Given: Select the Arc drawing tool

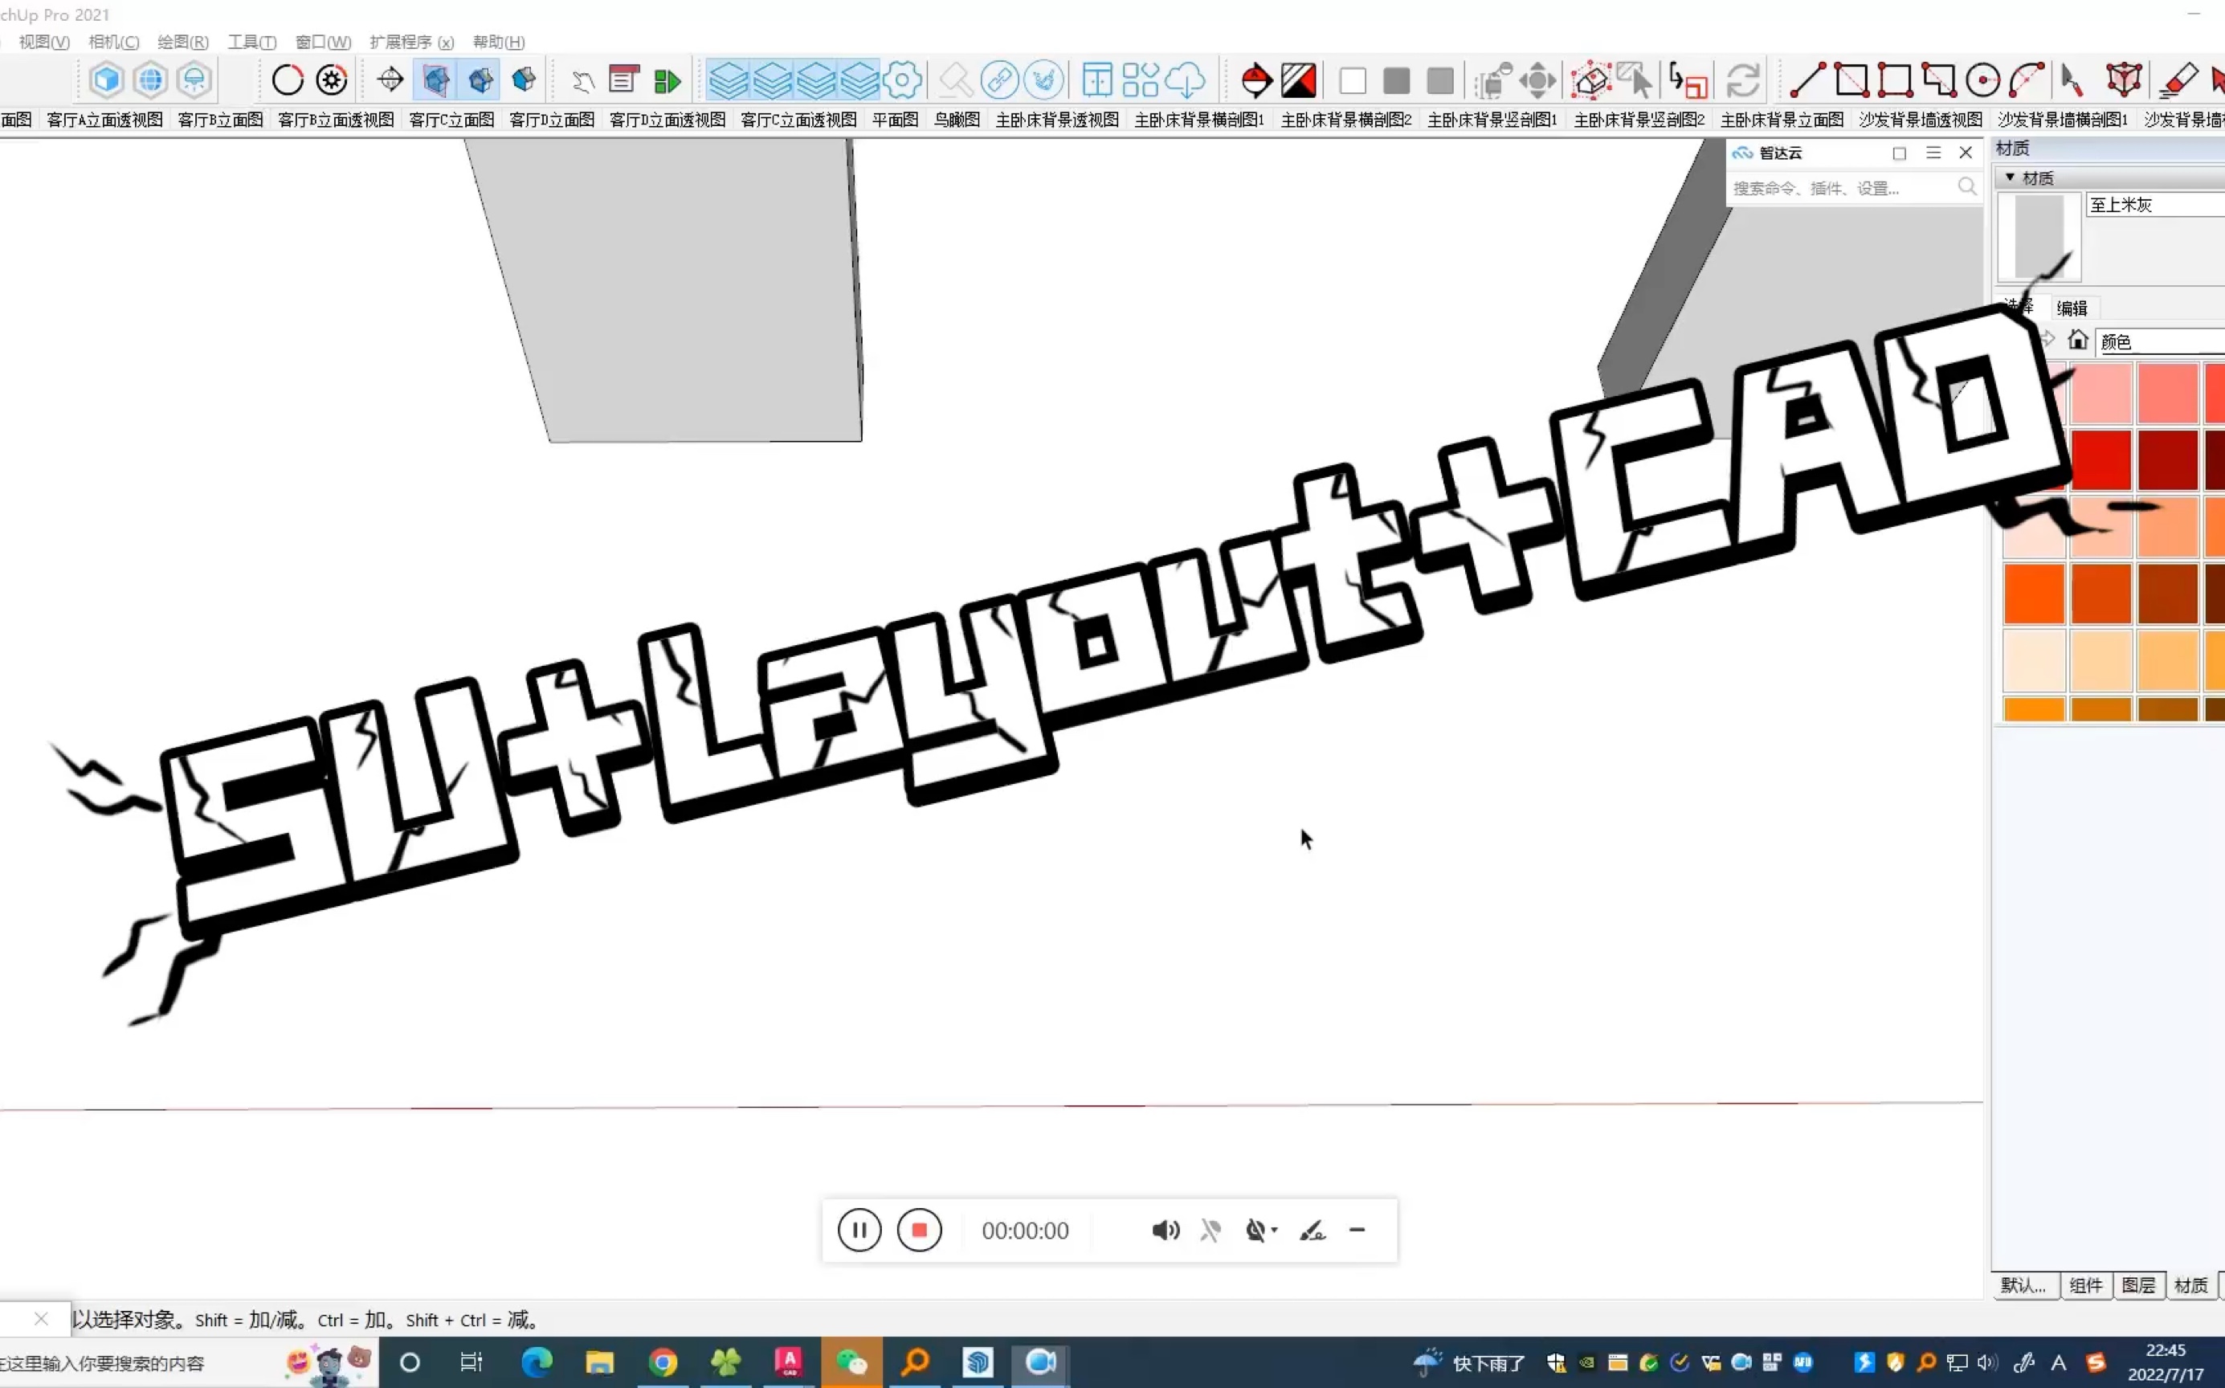Looking at the screenshot, I should (x=2026, y=81).
